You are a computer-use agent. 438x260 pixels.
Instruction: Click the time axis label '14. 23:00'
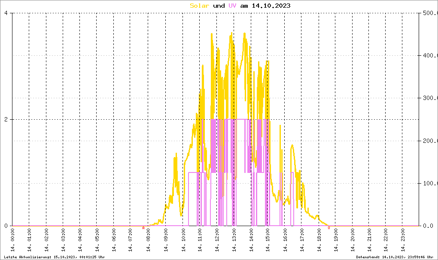pos(402,240)
